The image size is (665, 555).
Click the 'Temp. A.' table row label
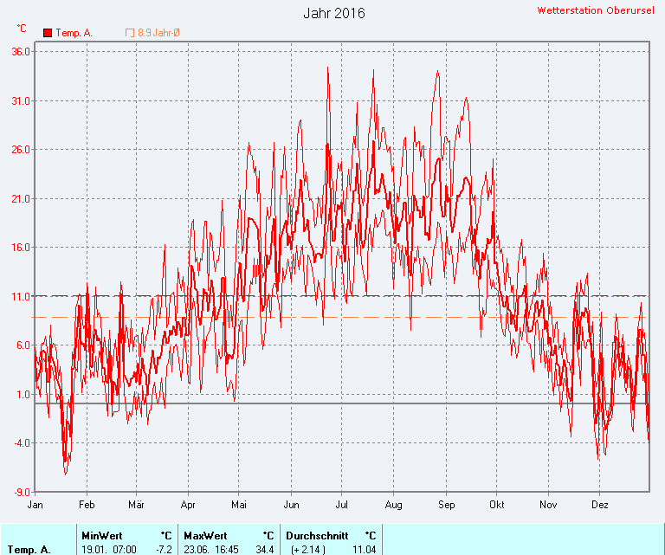29,550
